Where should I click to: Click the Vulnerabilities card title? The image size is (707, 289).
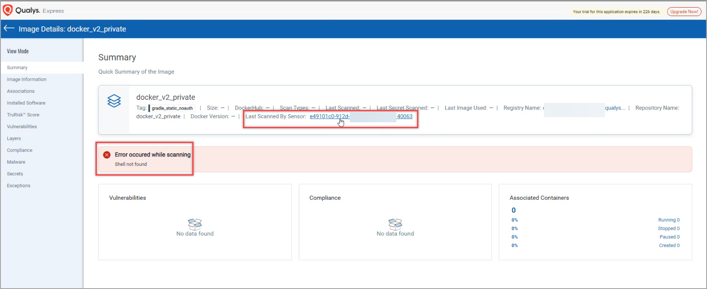point(128,198)
